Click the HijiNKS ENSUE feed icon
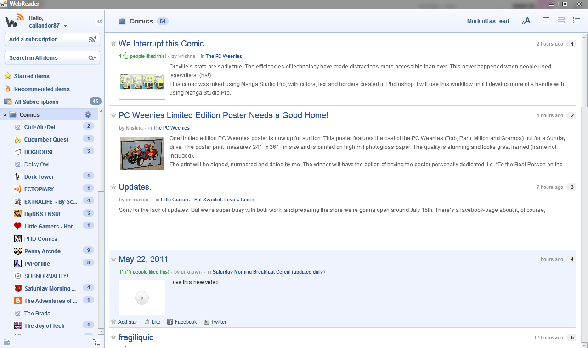Screen dimensions: 588x348 point(18,214)
